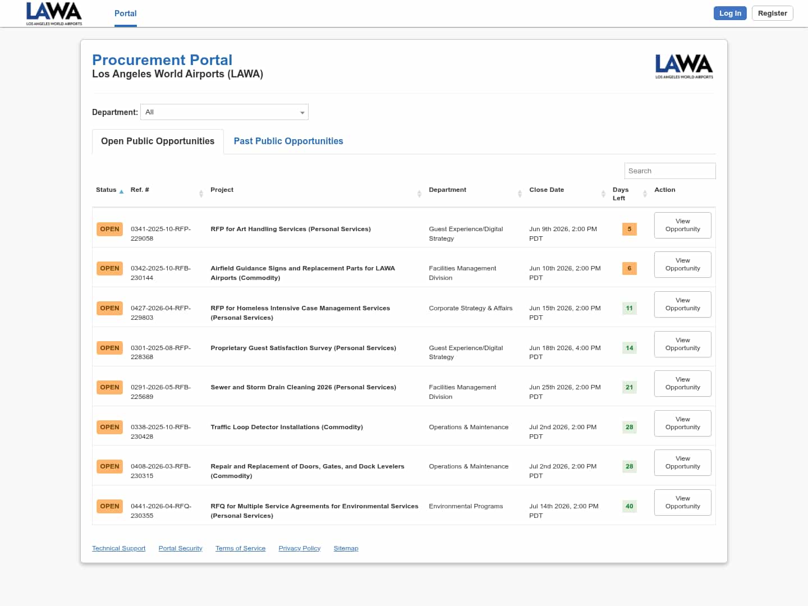View Opportunity for Environmental Services RFQ
This screenshot has height=606, width=808.
click(682, 502)
